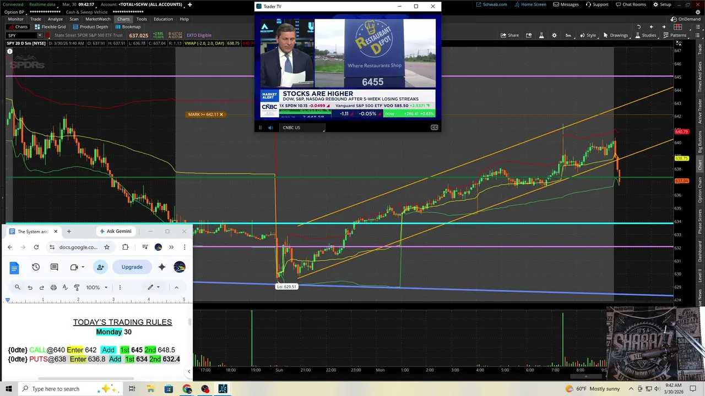Open Docs comments icon
The image size is (705, 396).
click(x=54, y=267)
